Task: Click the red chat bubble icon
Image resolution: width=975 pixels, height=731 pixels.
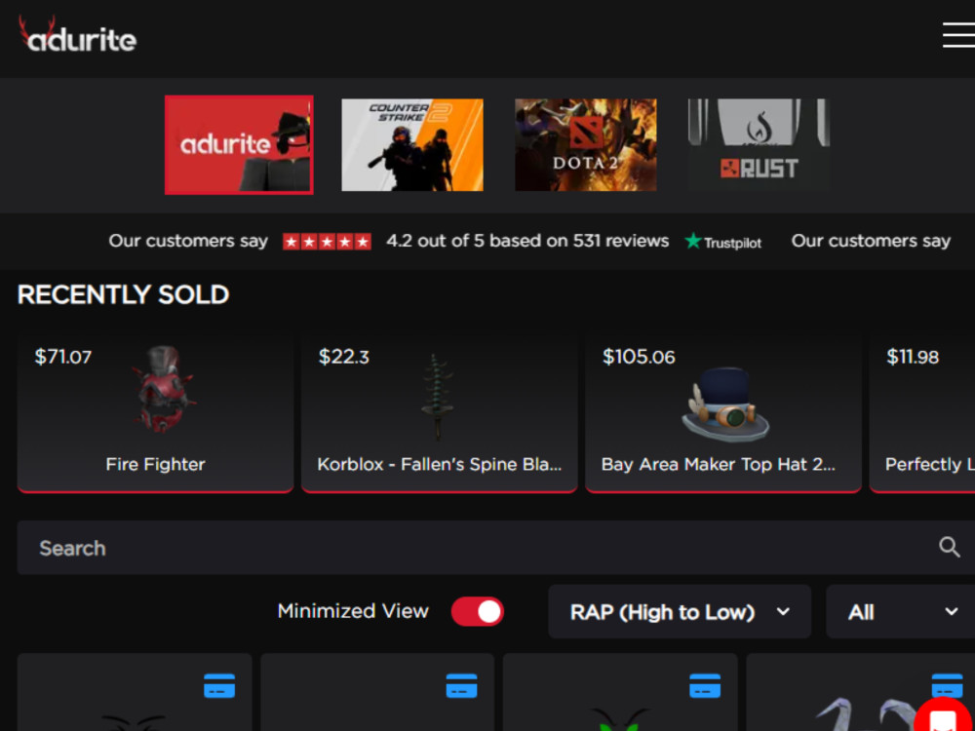Action: [x=944, y=714]
